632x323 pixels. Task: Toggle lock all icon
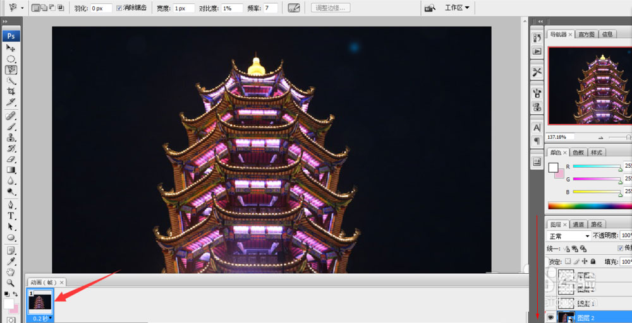tap(593, 261)
